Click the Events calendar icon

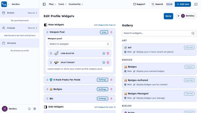(4, 13)
